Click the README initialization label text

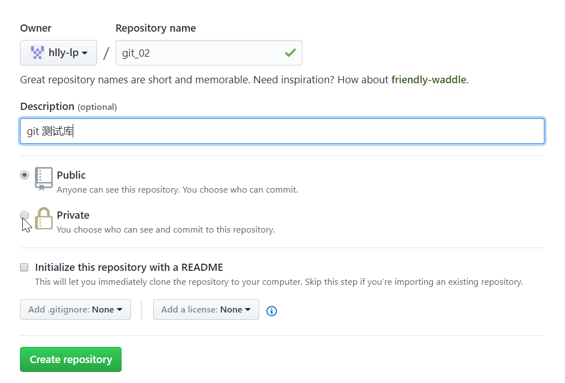(129, 268)
